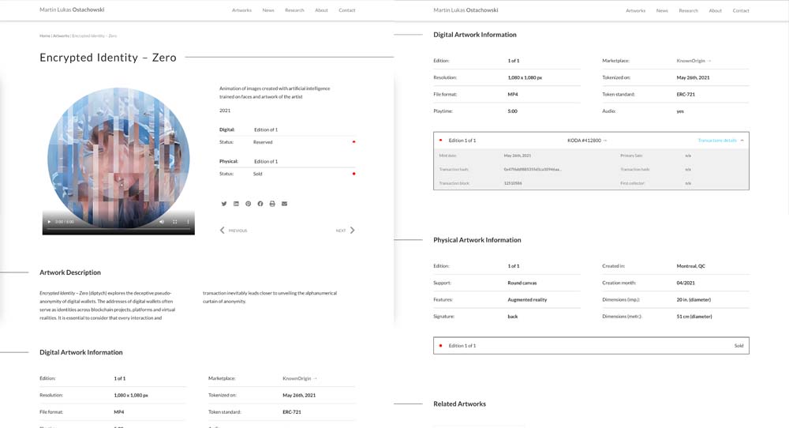Click the circular artwork video thumbnail
This screenshot has width=789, height=428.
(x=118, y=159)
